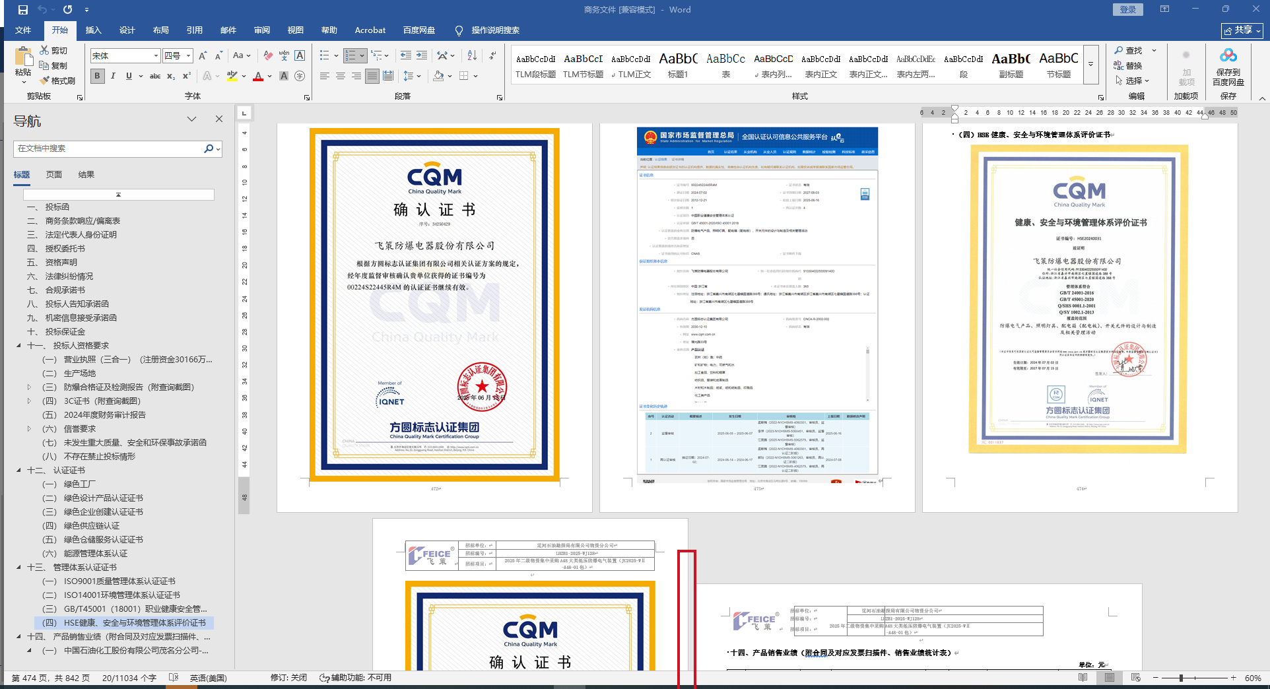This screenshot has height=689, width=1270.
Task: Toggle strikethrough formatting
Action: point(155,76)
